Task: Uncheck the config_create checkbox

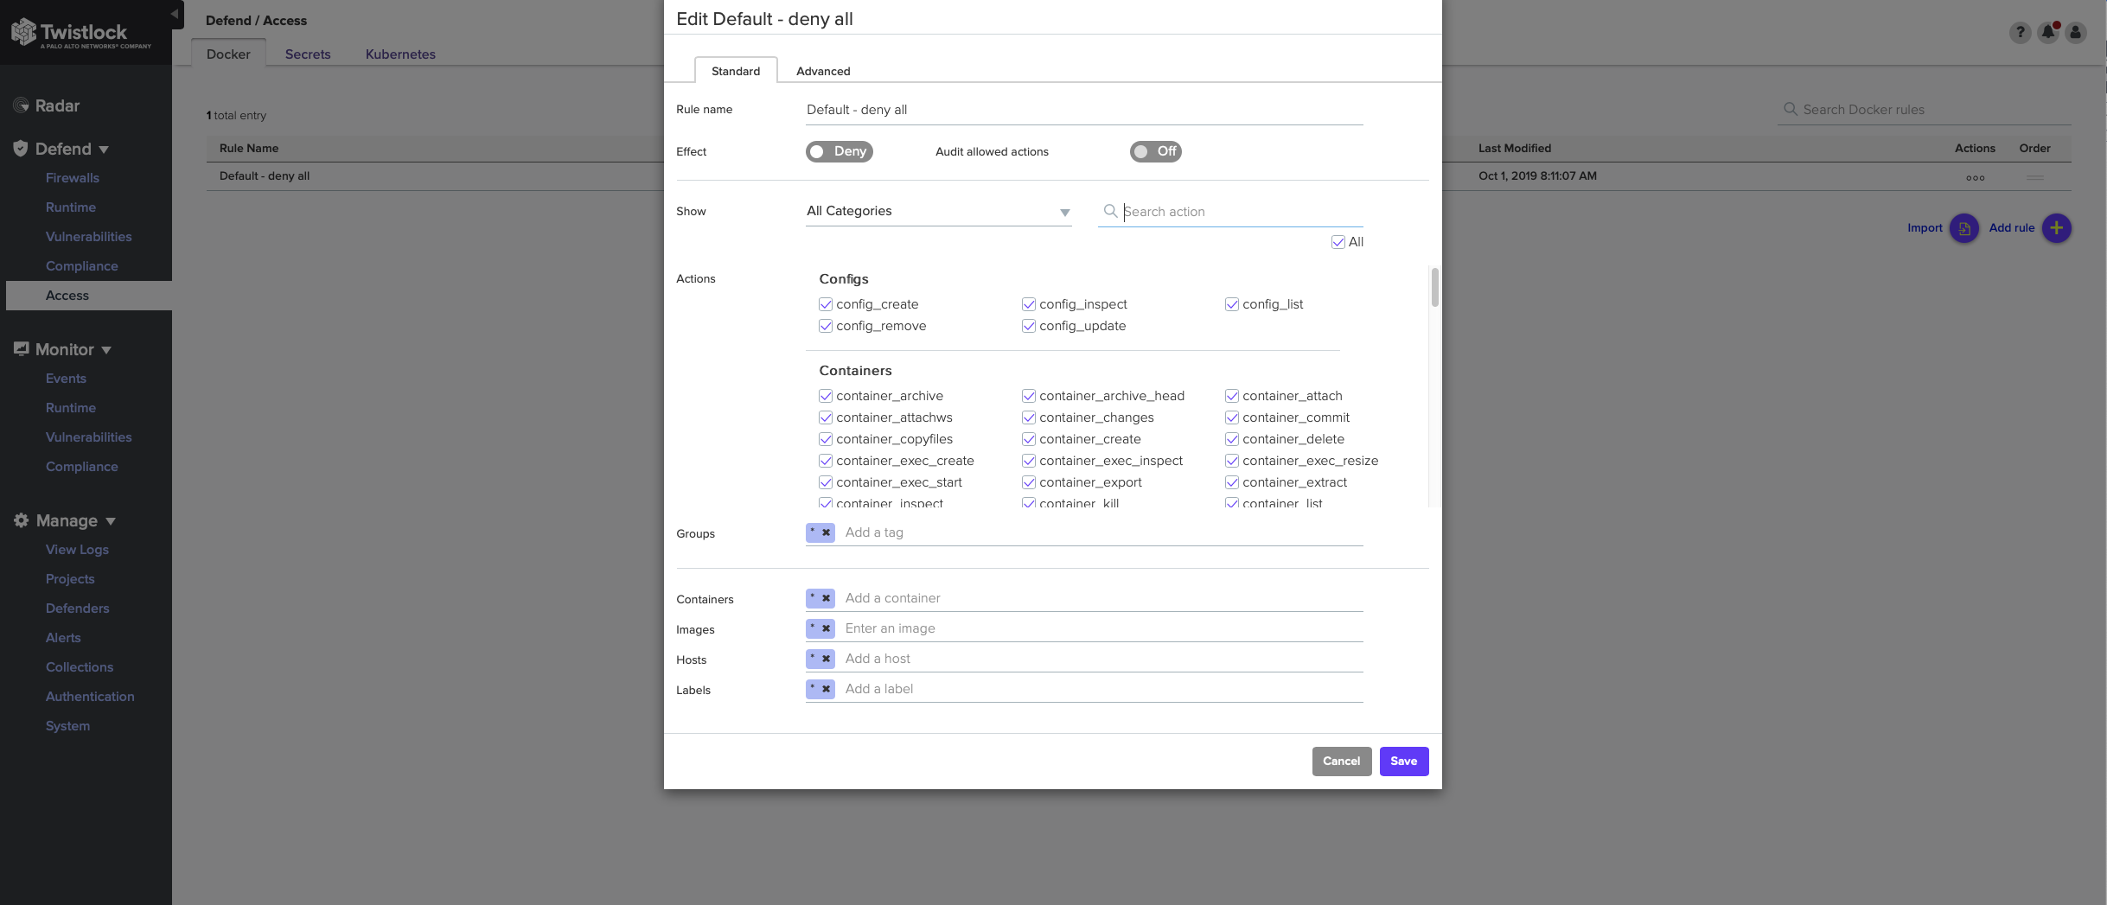Action: pyautogui.click(x=826, y=304)
